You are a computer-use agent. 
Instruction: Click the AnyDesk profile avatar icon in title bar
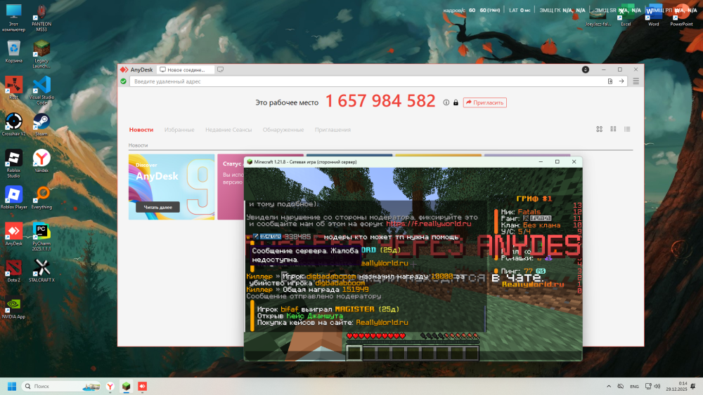tap(585, 69)
